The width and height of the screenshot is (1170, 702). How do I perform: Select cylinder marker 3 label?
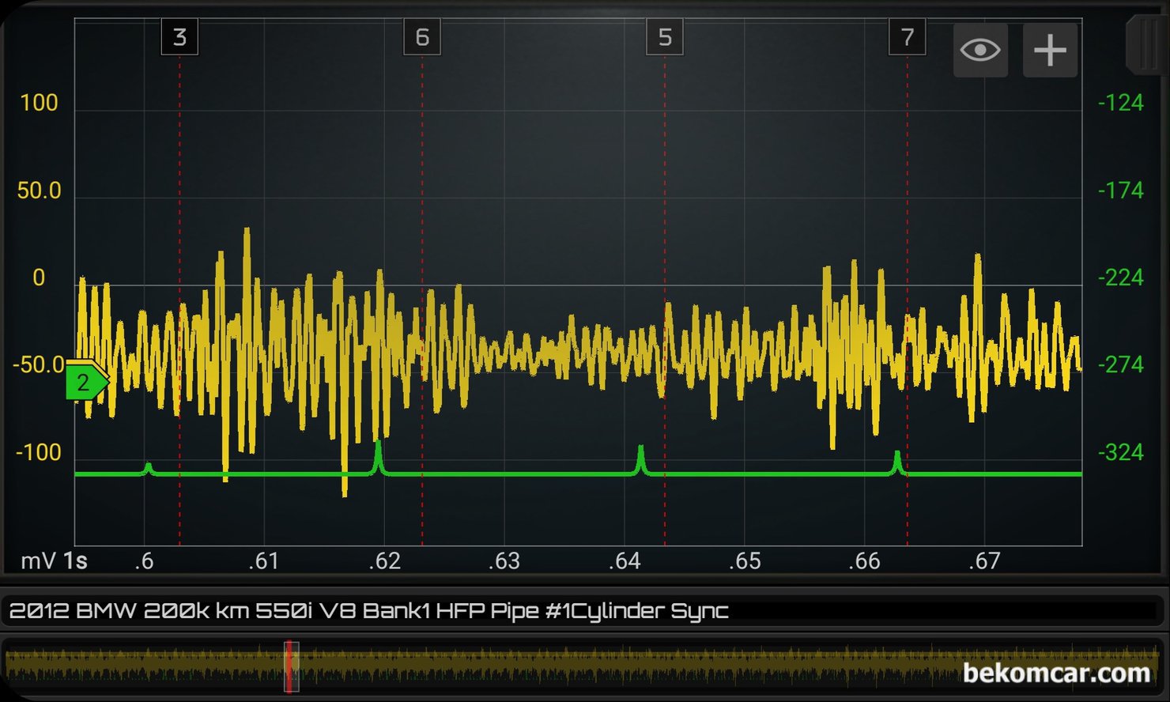coord(179,37)
